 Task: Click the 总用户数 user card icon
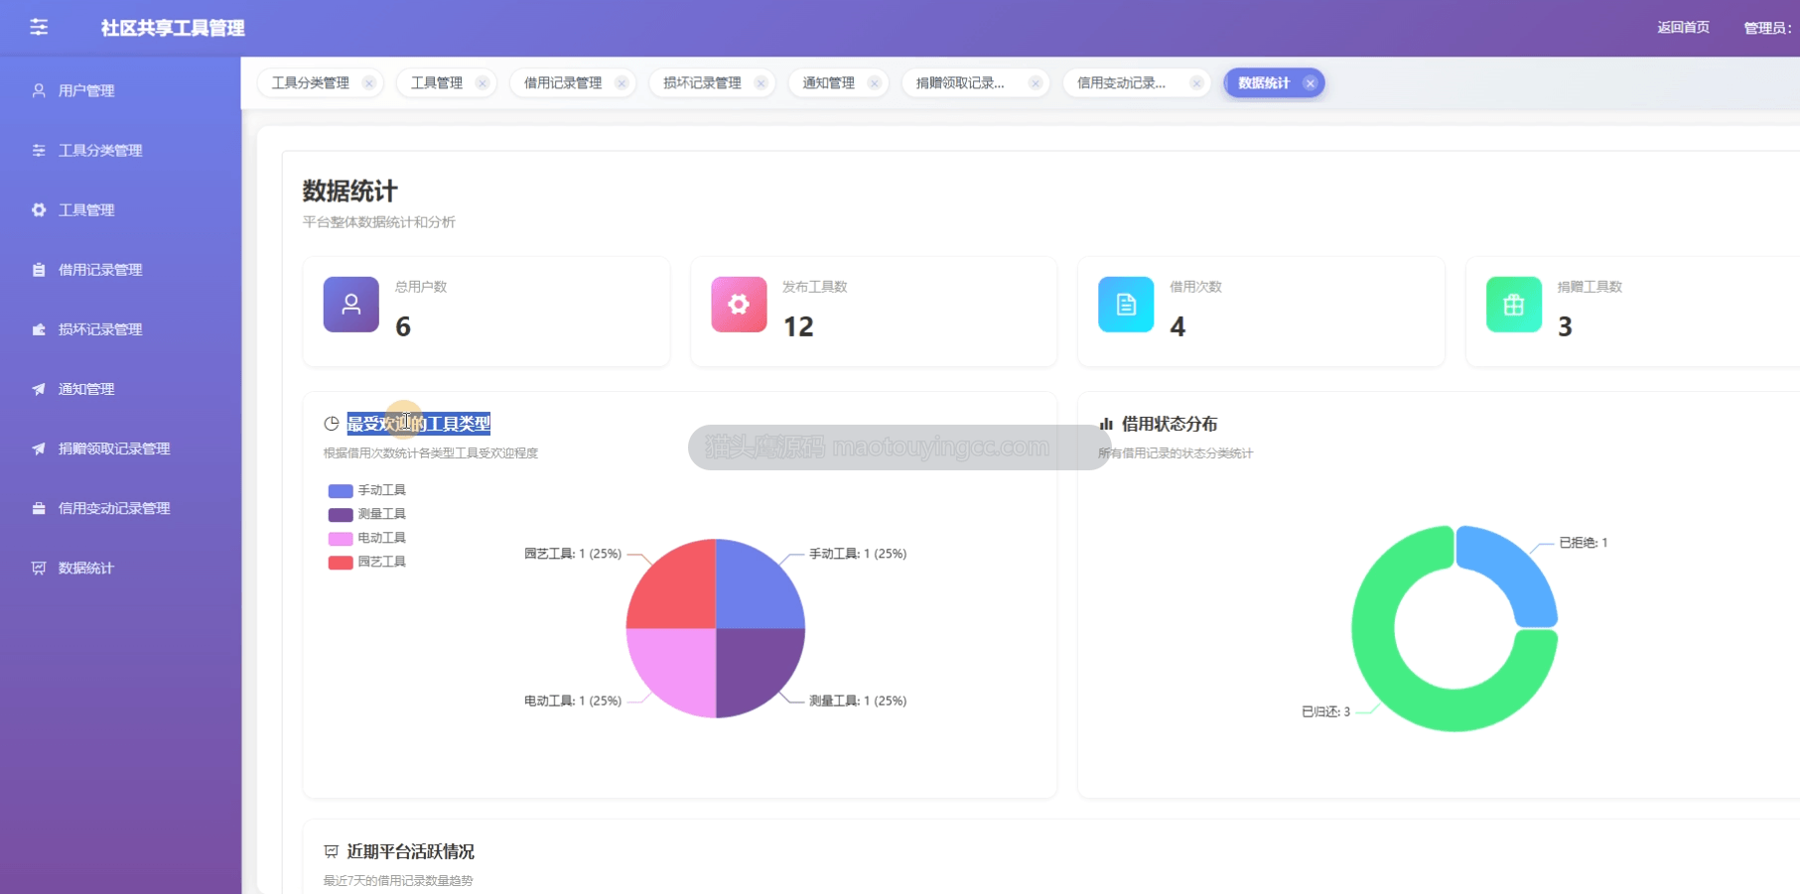(x=351, y=305)
